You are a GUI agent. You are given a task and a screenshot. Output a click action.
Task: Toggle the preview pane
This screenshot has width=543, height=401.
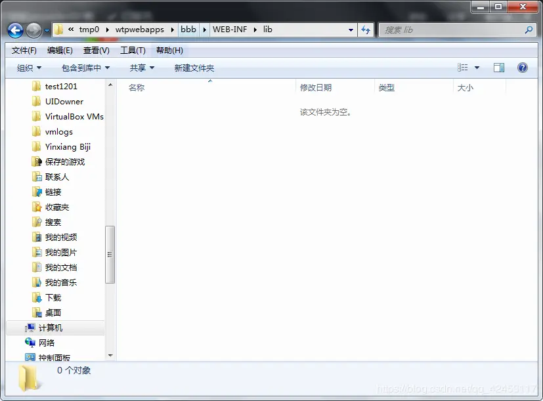498,67
